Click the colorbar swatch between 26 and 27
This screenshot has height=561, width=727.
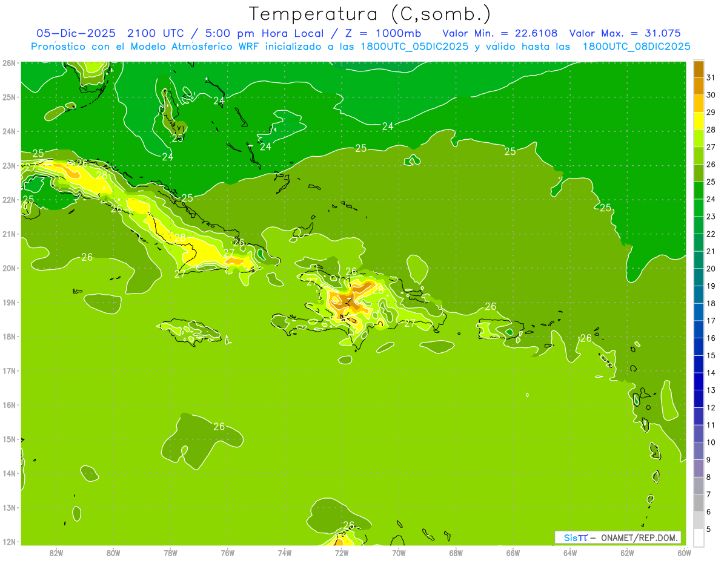(x=699, y=156)
